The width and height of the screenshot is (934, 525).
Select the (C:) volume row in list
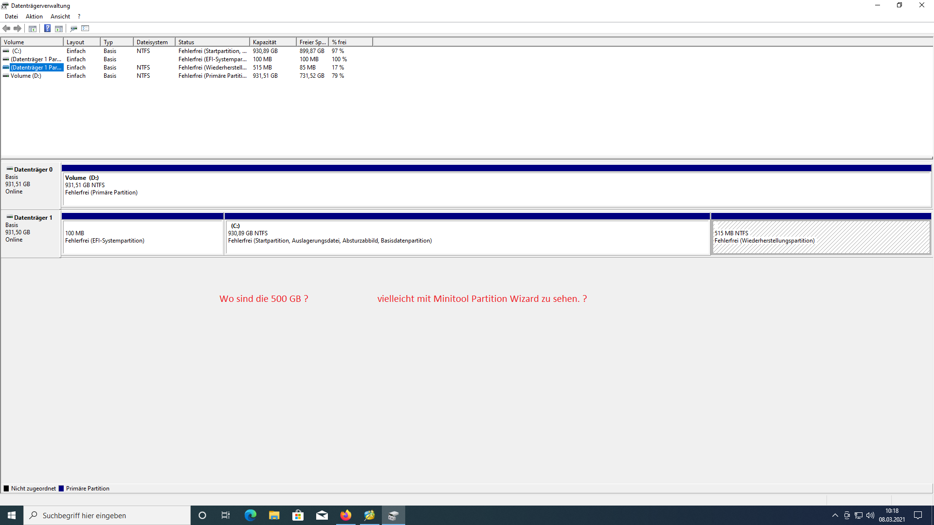click(17, 51)
